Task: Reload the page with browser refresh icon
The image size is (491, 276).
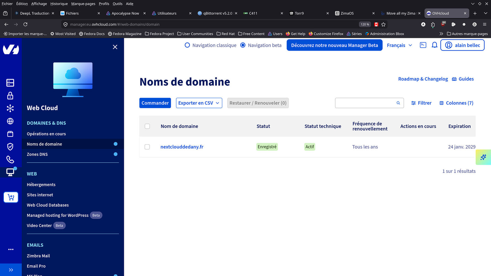Action: (x=25, y=24)
